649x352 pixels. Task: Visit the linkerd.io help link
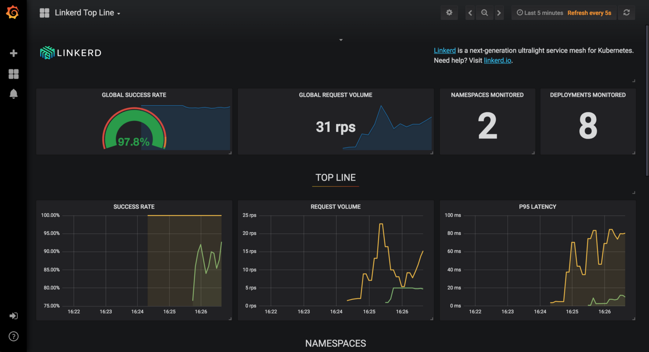[497, 60]
